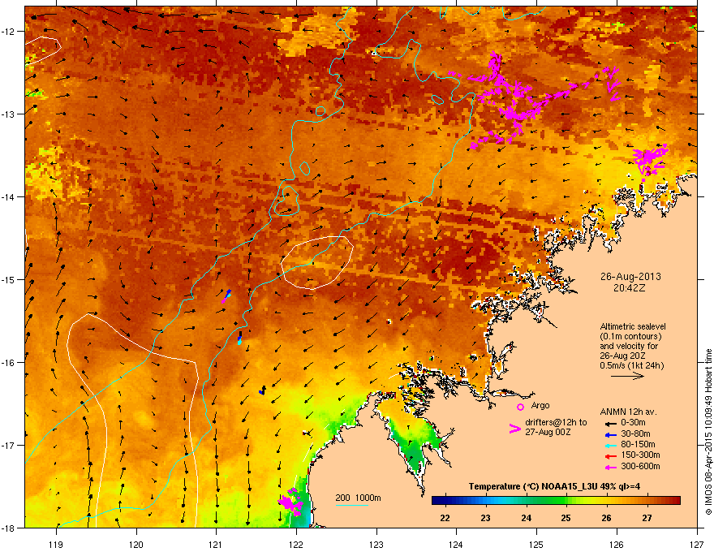Click the 0.5m/s velocity scale arrow

[x=627, y=376]
